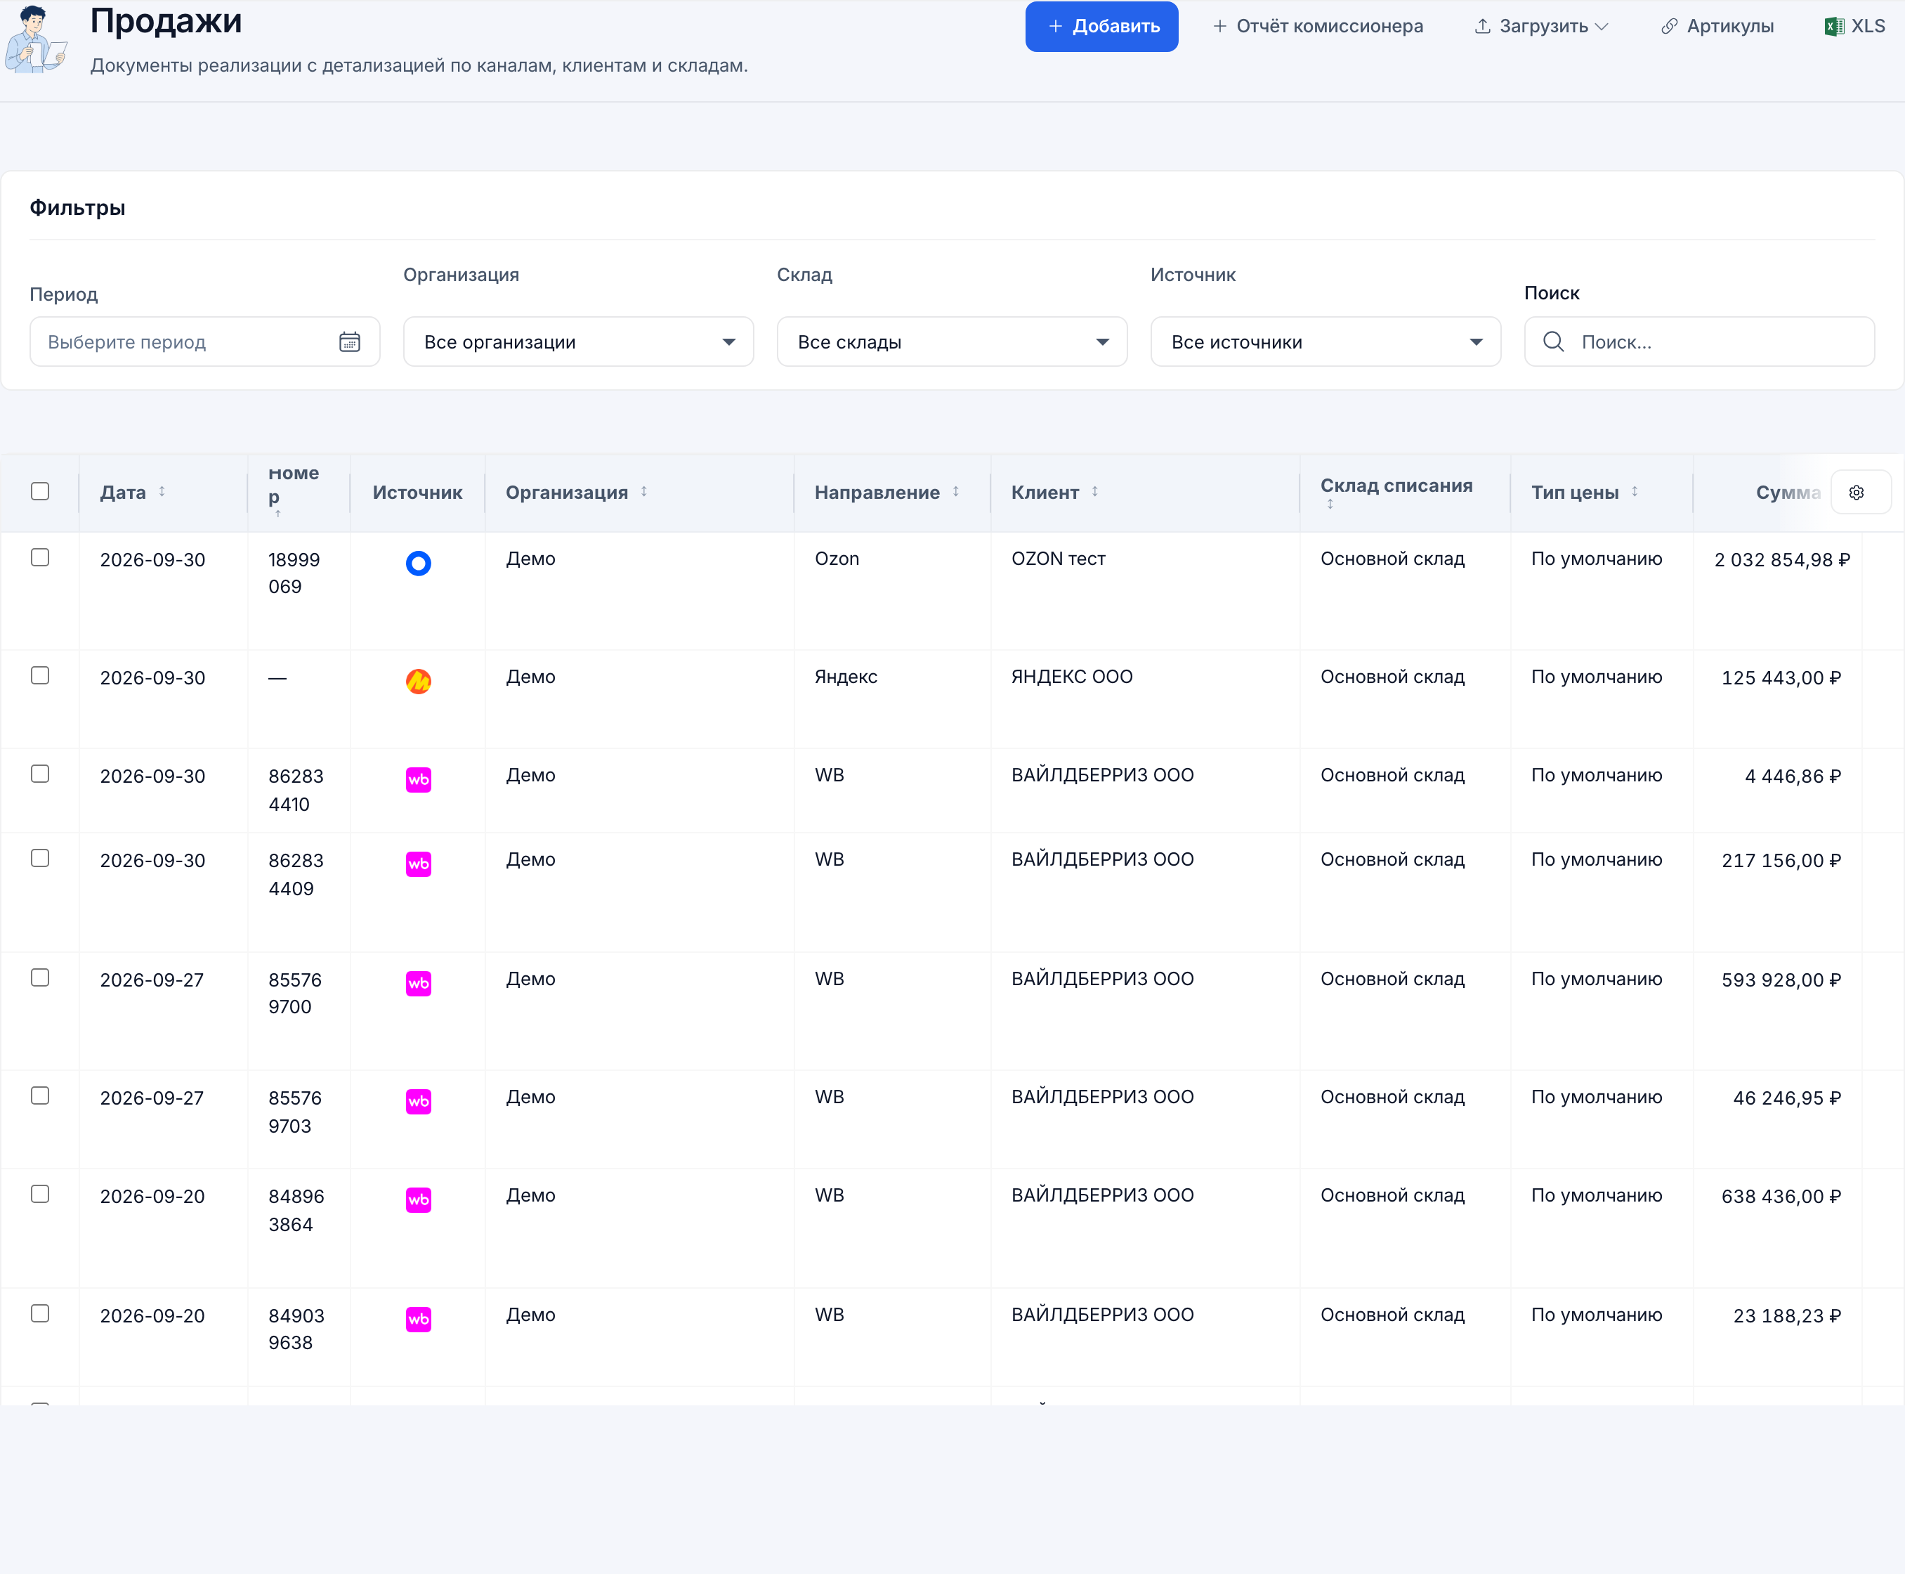The height and width of the screenshot is (1574, 1905).
Task: Toggle the select-all checkbox in table header
Action: coord(40,490)
